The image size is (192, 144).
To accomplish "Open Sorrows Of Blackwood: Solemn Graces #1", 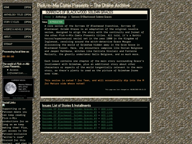I will click(x=69, y=109).
